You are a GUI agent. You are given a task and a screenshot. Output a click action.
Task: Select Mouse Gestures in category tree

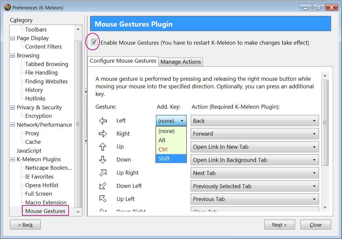45,211
